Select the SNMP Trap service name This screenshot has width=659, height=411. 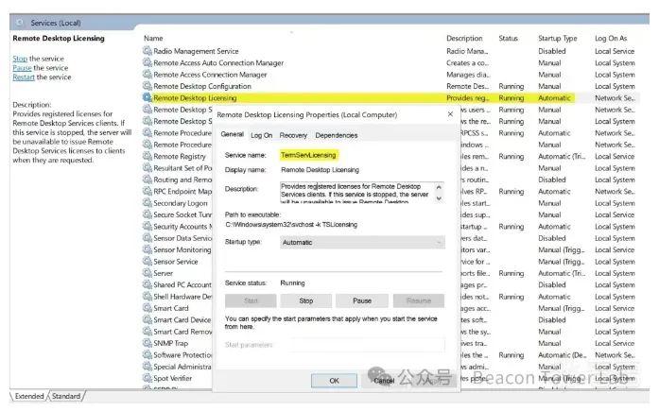point(170,343)
